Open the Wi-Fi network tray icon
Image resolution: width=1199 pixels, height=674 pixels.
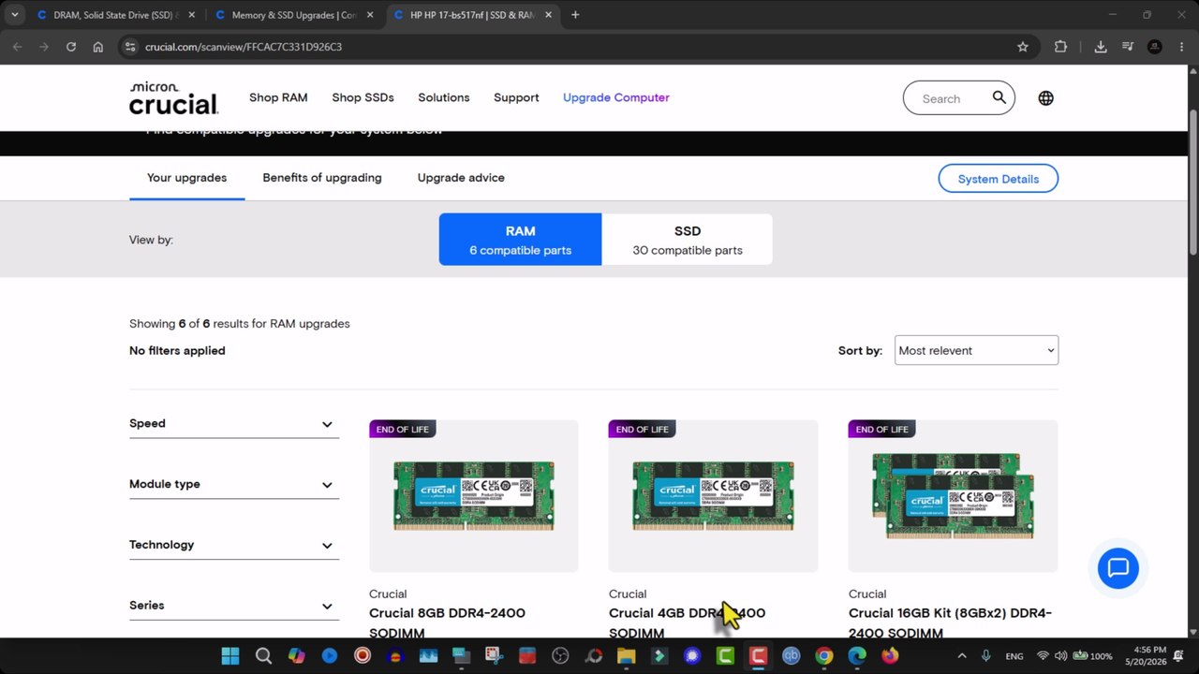click(x=1043, y=656)
